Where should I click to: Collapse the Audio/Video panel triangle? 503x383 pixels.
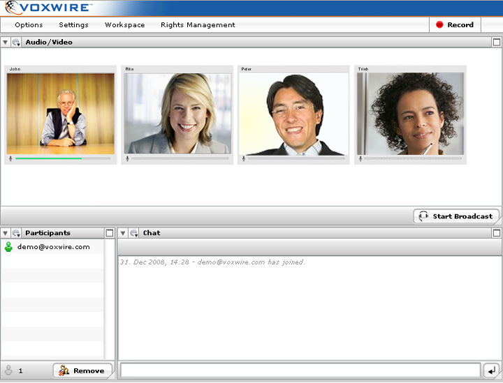[x=5, y=43]
